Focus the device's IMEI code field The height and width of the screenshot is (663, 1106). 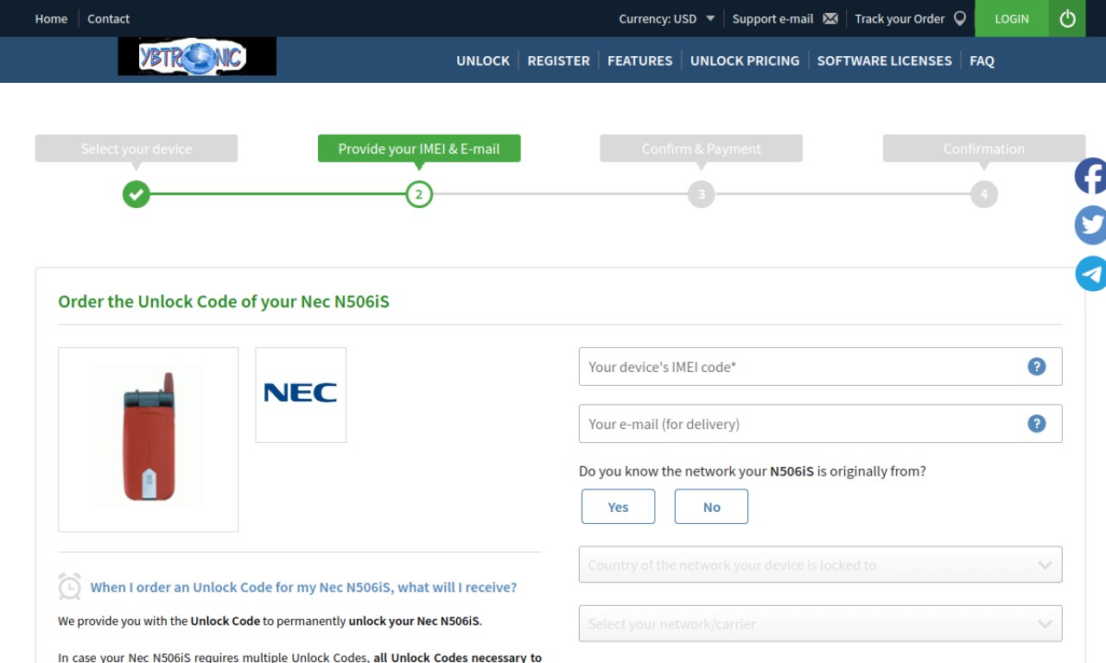(x=820, y=367)
